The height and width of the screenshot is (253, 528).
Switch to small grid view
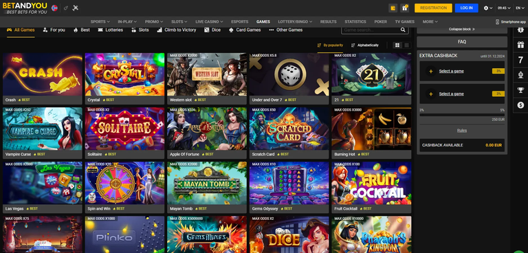click(x=406, y=45)
